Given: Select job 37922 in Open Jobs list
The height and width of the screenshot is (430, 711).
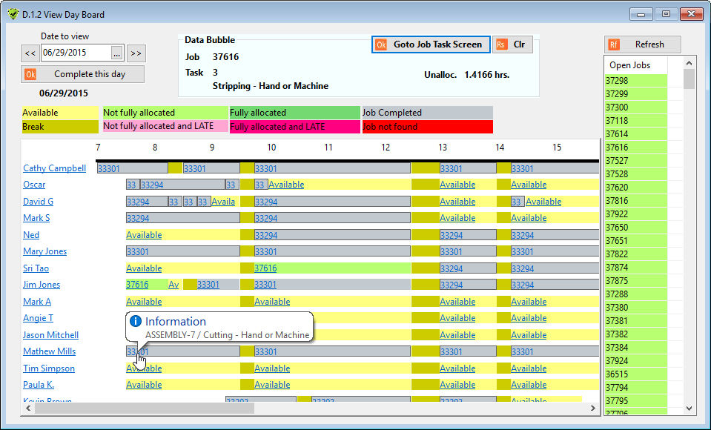Looking at the screenshot, I should pyautogui.click(x=635, y=214).
